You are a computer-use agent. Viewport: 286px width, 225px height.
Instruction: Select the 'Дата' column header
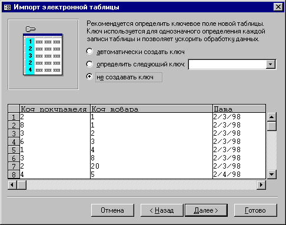240,109
